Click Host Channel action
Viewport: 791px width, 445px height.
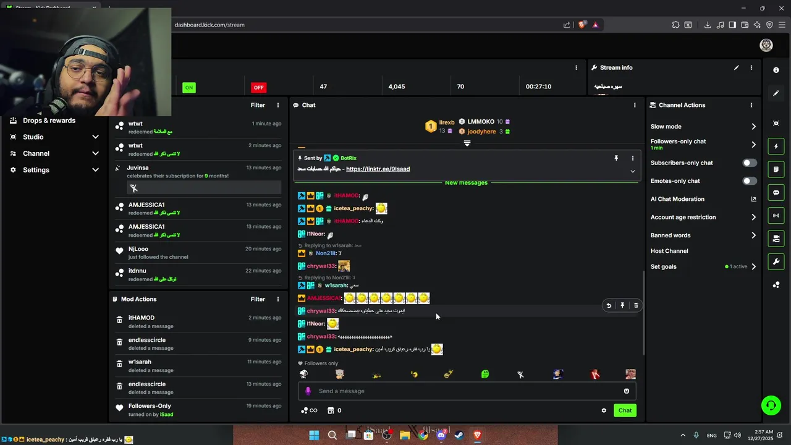[669, 251]
